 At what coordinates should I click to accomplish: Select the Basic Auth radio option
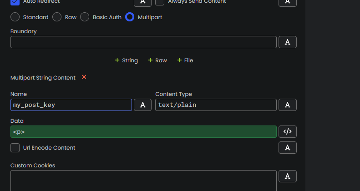[85, 17]
